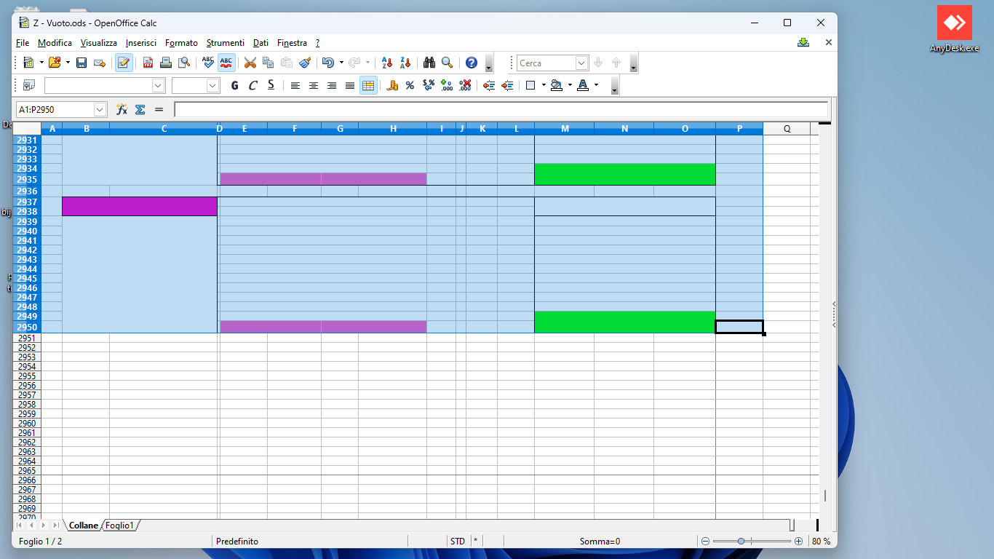Viewport: 994px width, 559px height.
Task: Open Background Color dropdown arrow
Action: [x=570, y=85]
